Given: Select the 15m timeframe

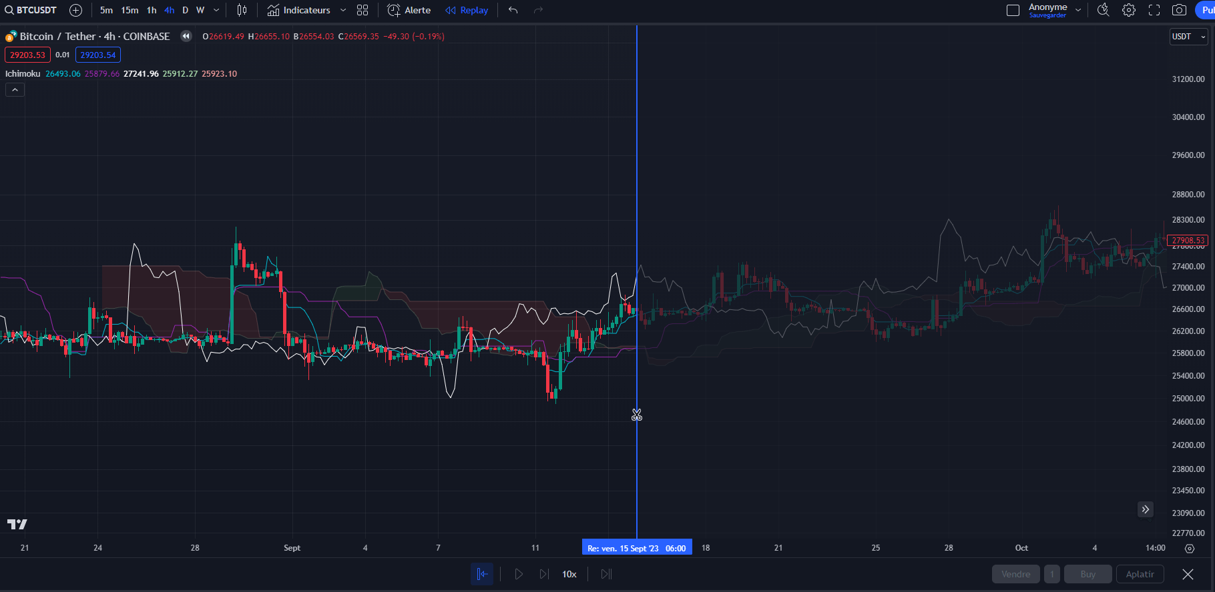Looking at the screenshot, I should 130,10.
